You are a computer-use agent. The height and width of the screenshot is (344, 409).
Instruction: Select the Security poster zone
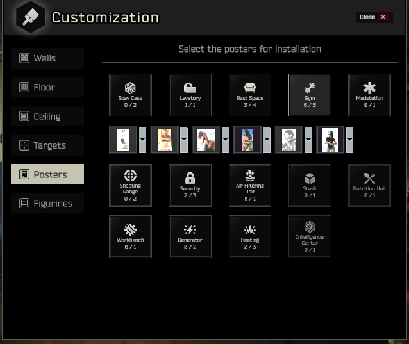190,185
